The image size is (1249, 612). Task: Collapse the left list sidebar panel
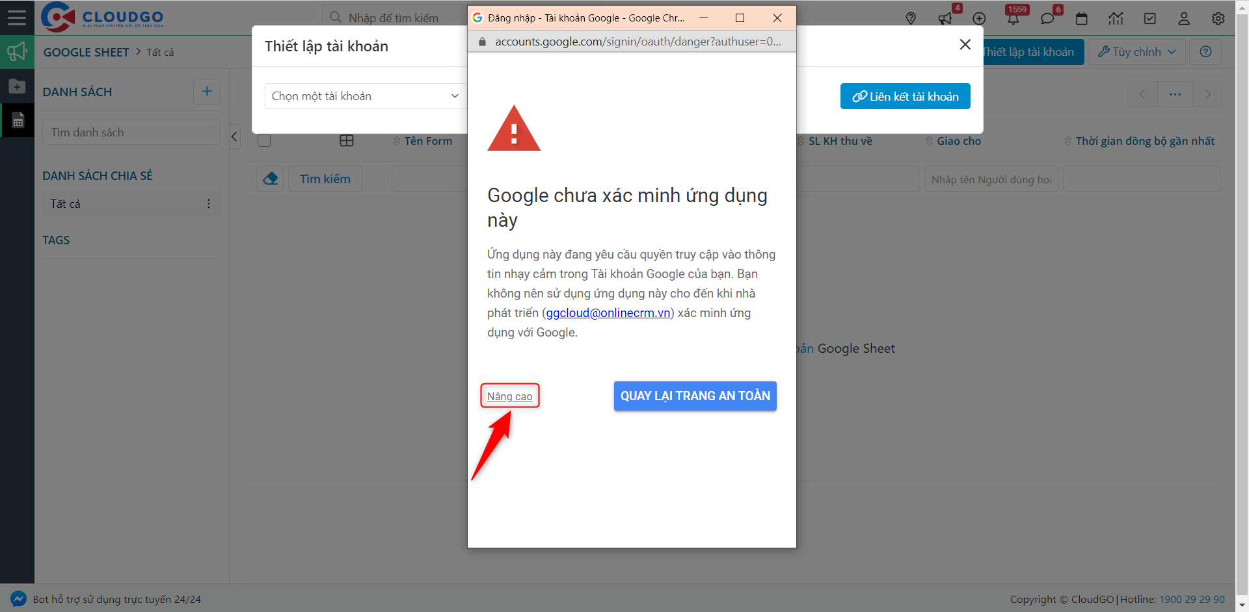(235, 136)
